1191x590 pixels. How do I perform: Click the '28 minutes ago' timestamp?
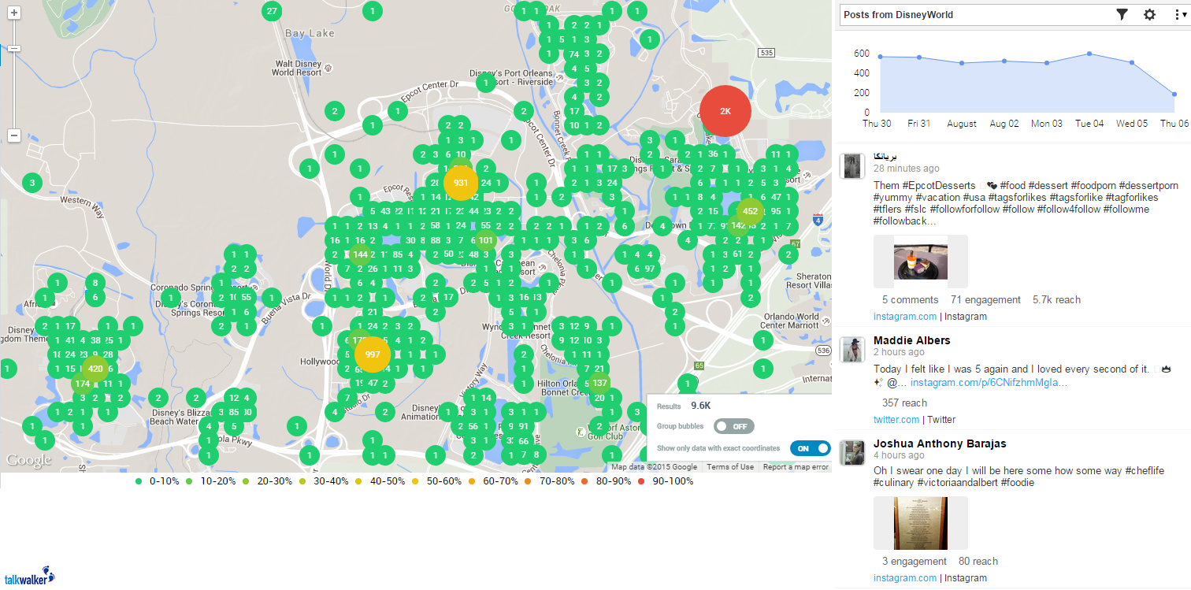(906, 169)
